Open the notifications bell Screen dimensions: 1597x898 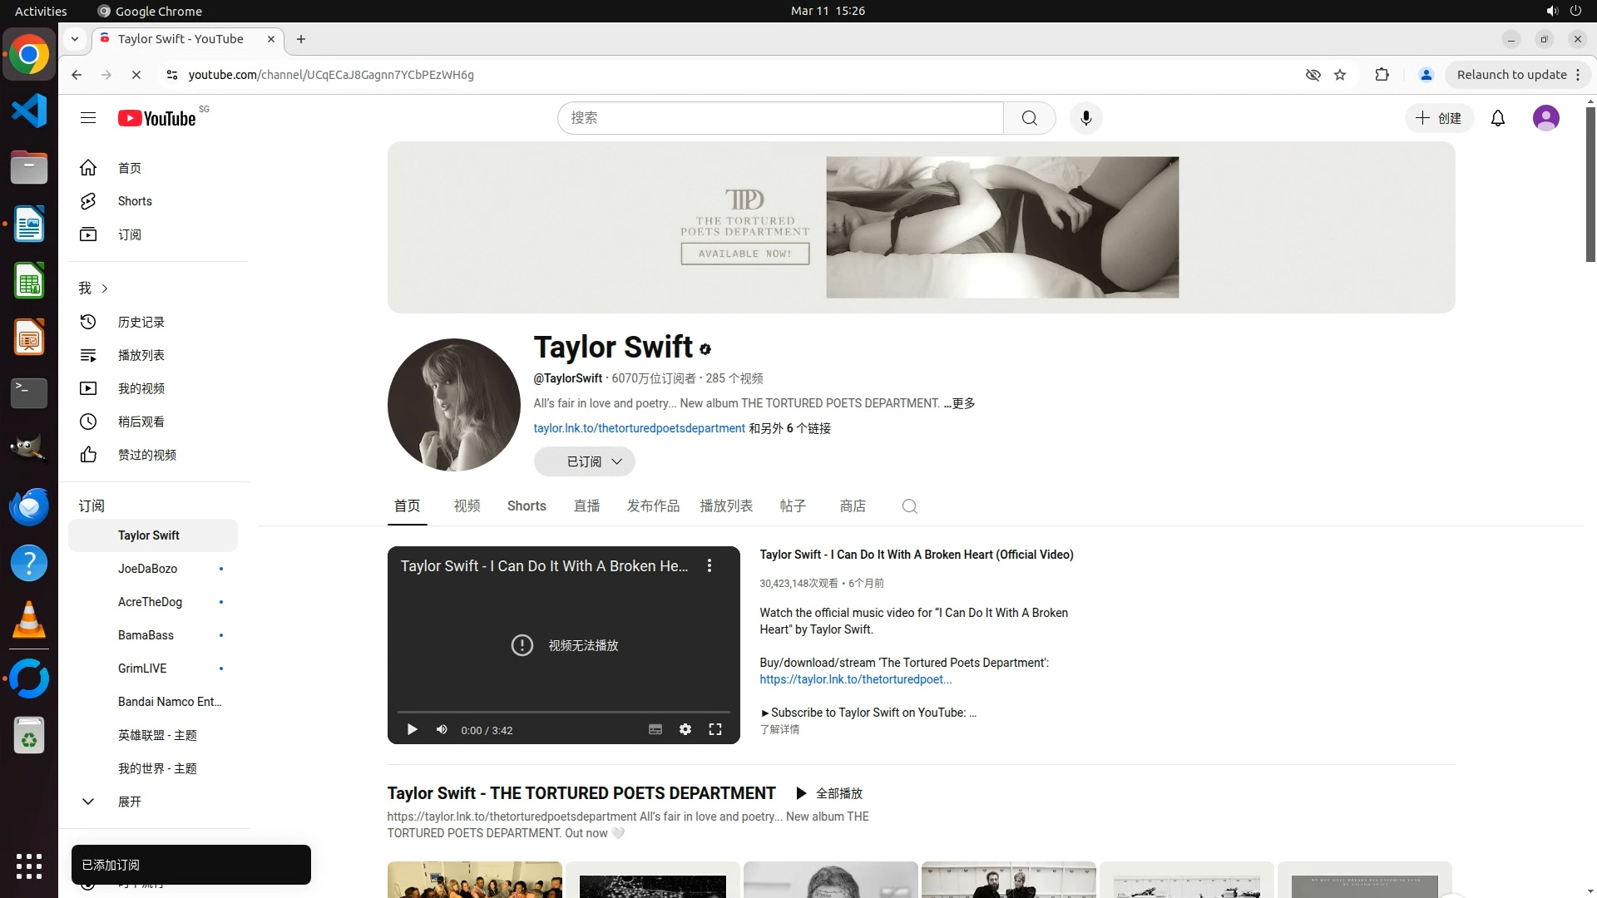pos(1497,118)
